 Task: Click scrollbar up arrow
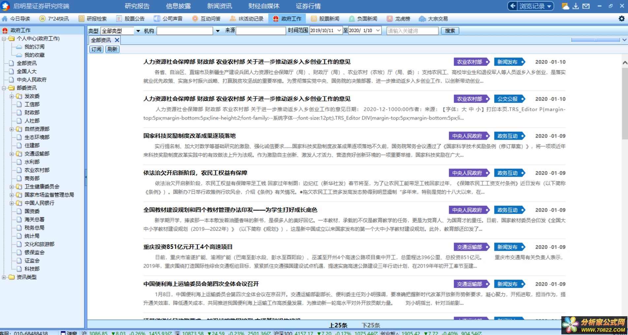click(625, 63)
